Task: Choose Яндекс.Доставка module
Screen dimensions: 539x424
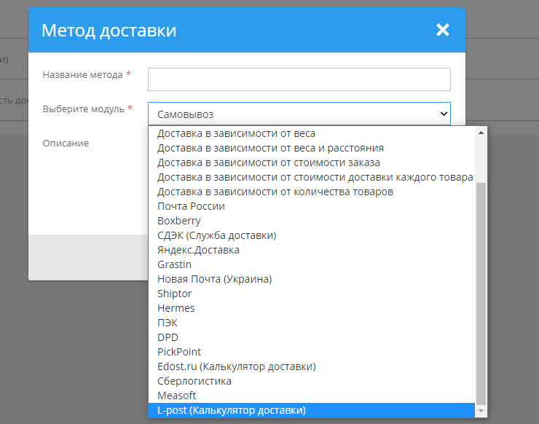Action: coord(198,250)
